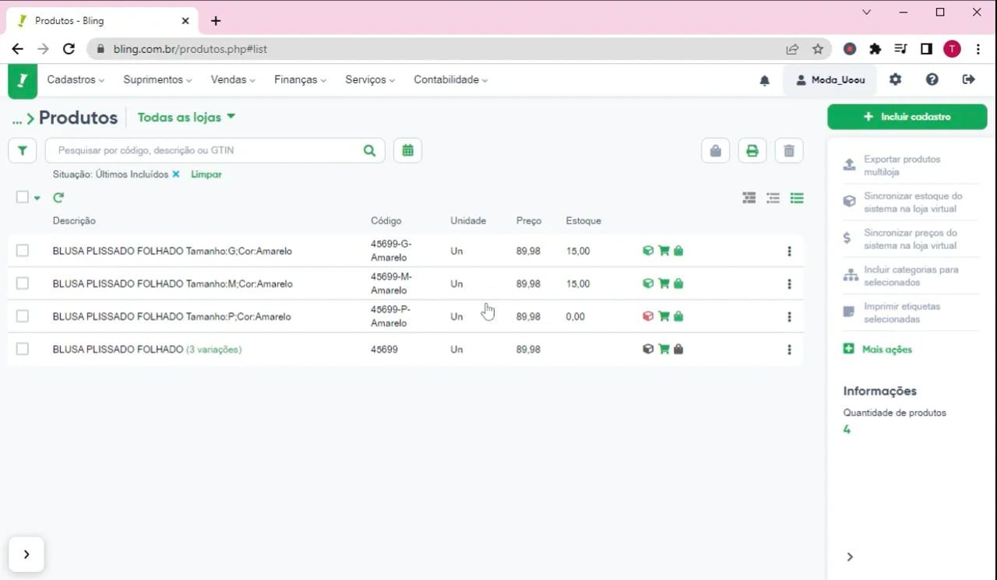The width and height of the screenshot is (997, 580).
Task: Click the trash delete icon
Action: (x=788, y=151)
